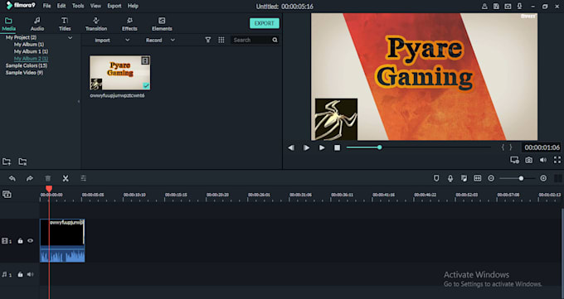This screenshot has height=299, width=564.
Task: Click the scissors split icon
Action: [x=66, y=178]
